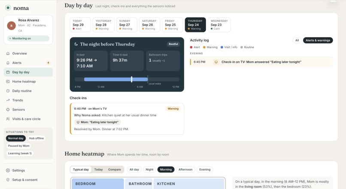The image size is (346, 189).
Task: Switch heatmap to Compare
Action: pyautogui.click(x=115, y=170)
